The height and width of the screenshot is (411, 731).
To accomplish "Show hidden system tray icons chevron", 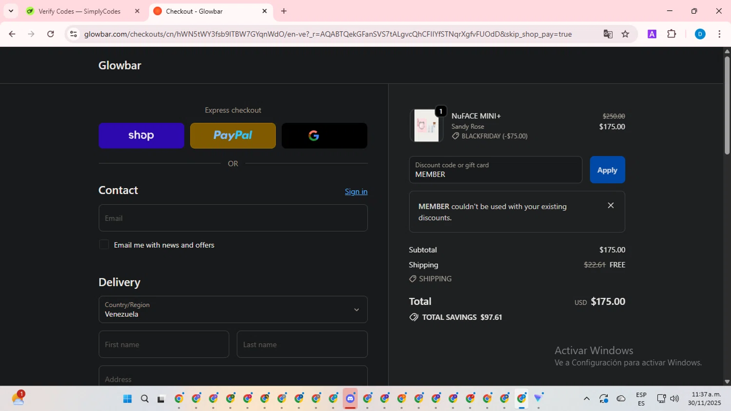I will point(587,399).
